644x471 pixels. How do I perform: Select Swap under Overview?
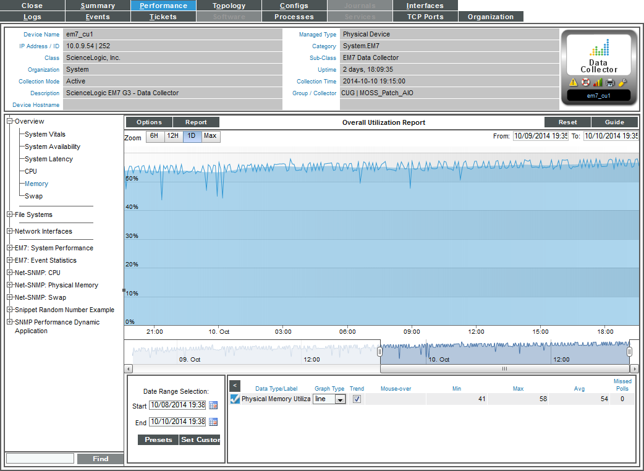pos(33,196)
